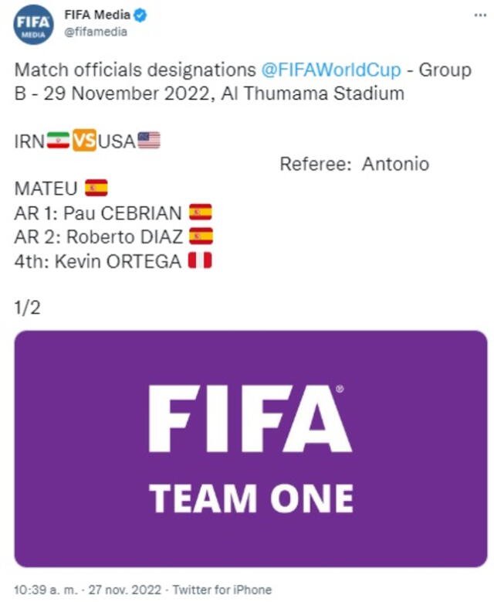Image resolution: width=494 pixels, height=602 pixels.
Task: Open the purple FIFA Team One image
Action: (251, 448)
